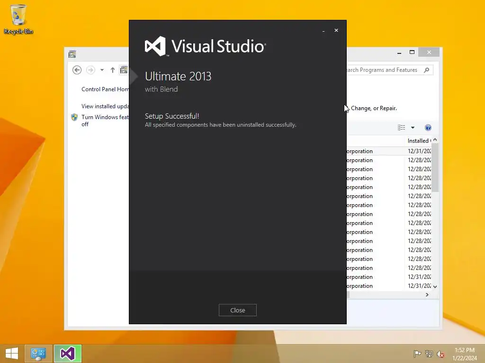Sort by the Installed On column header

[x=418, y=141]
